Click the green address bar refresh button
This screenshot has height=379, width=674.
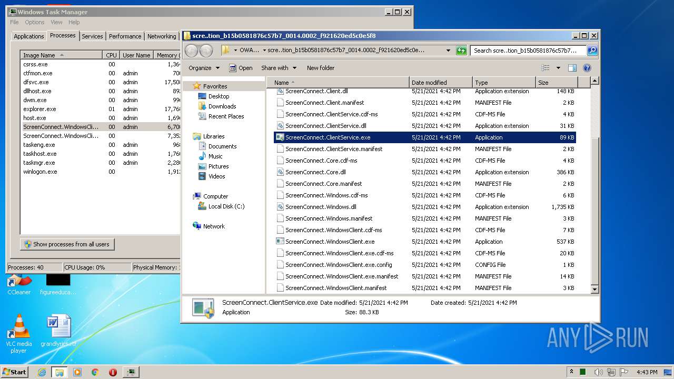coord(461,51)
